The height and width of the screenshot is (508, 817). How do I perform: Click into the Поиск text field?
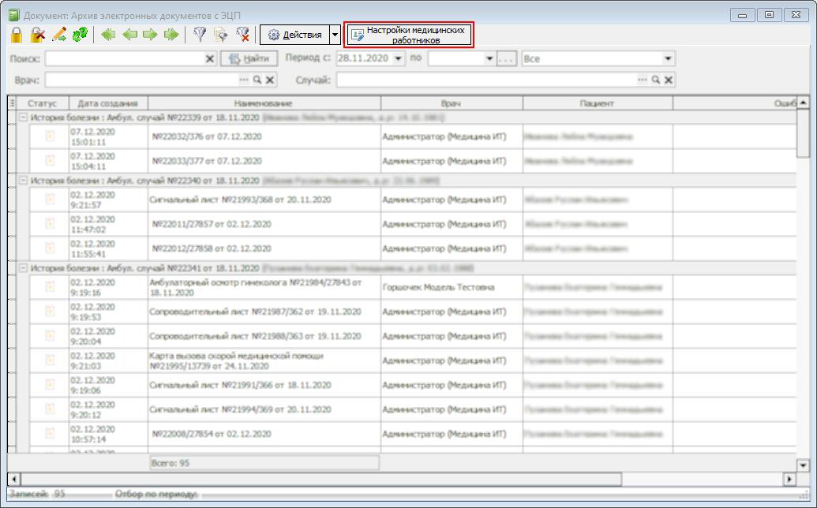tap(125, 59)
